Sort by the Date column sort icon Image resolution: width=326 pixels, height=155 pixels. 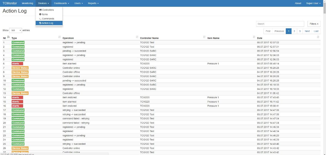[x=318, y=37]
